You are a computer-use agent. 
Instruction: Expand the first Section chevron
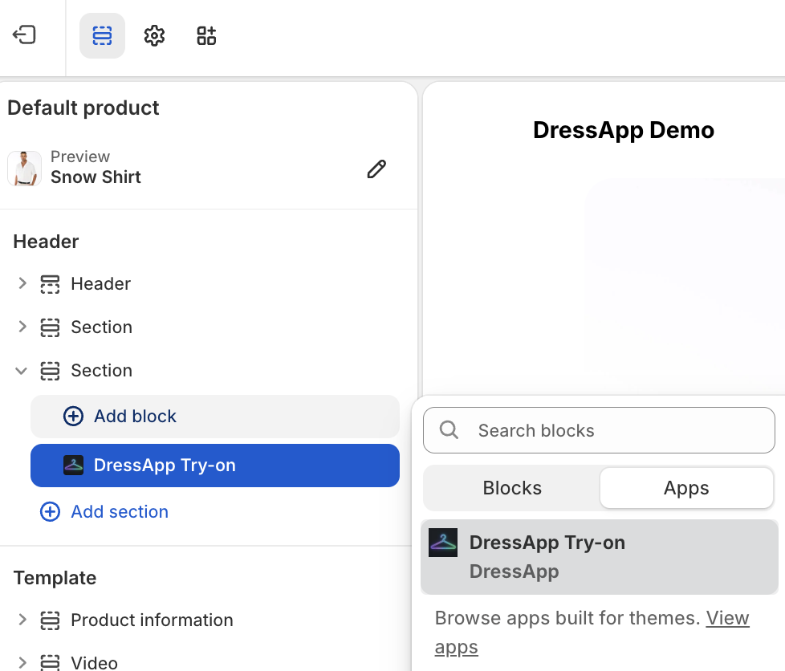tap(22, 327)
